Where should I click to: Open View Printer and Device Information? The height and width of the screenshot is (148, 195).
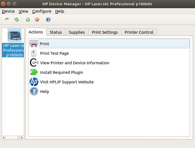(x=75, y=63)
